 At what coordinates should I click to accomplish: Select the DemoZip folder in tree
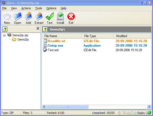23,39
